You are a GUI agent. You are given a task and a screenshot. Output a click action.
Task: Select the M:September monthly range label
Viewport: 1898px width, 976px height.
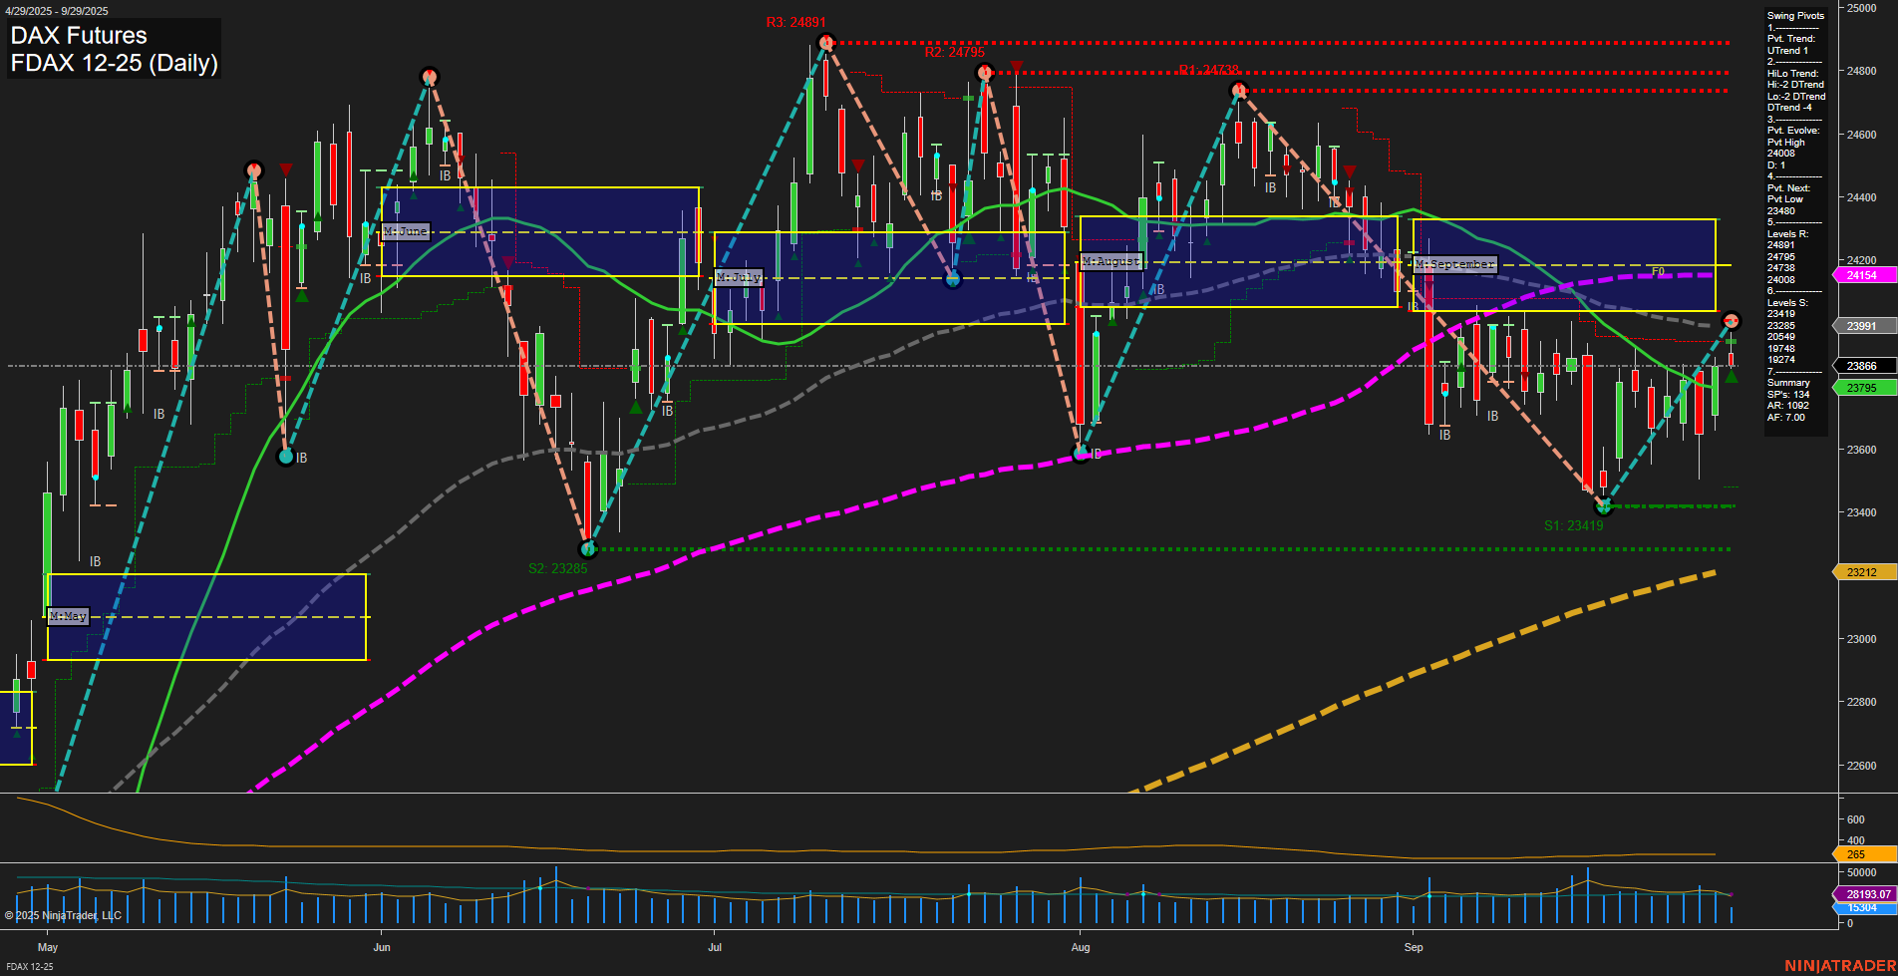pos(1455,264)
